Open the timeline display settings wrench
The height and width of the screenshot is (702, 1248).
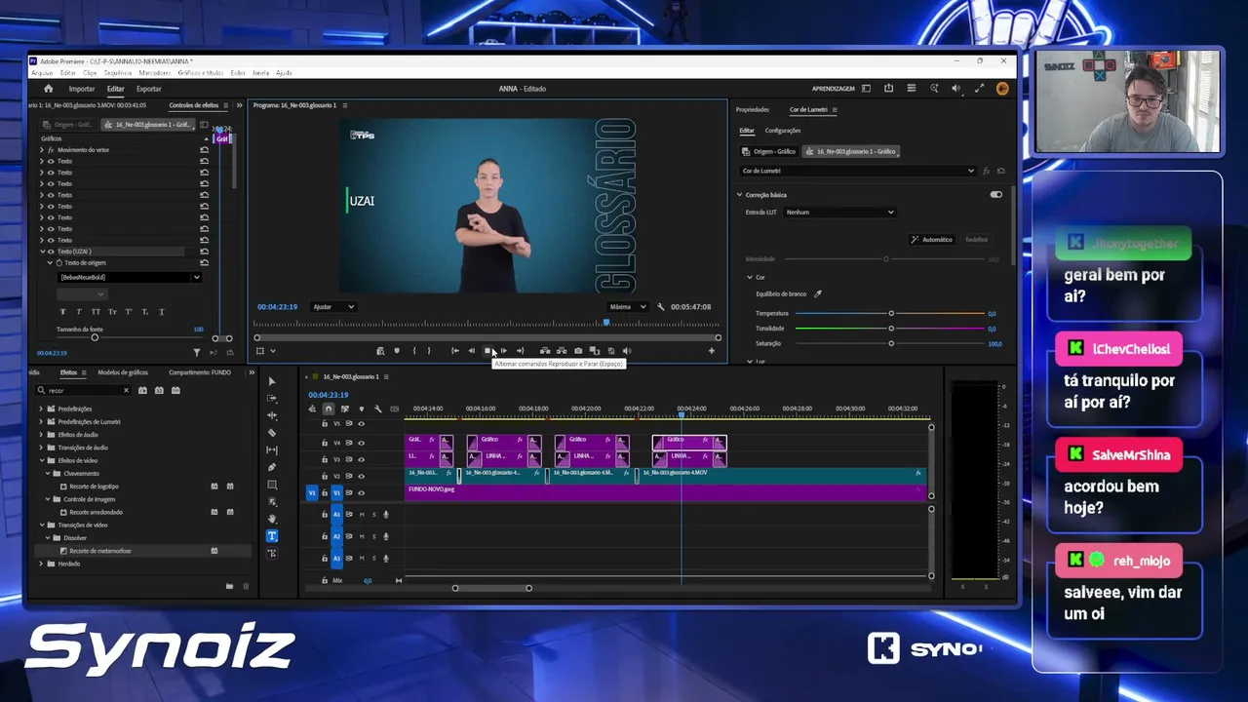377,409
